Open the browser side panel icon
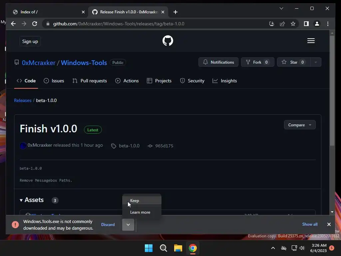 tap(306, 24)
